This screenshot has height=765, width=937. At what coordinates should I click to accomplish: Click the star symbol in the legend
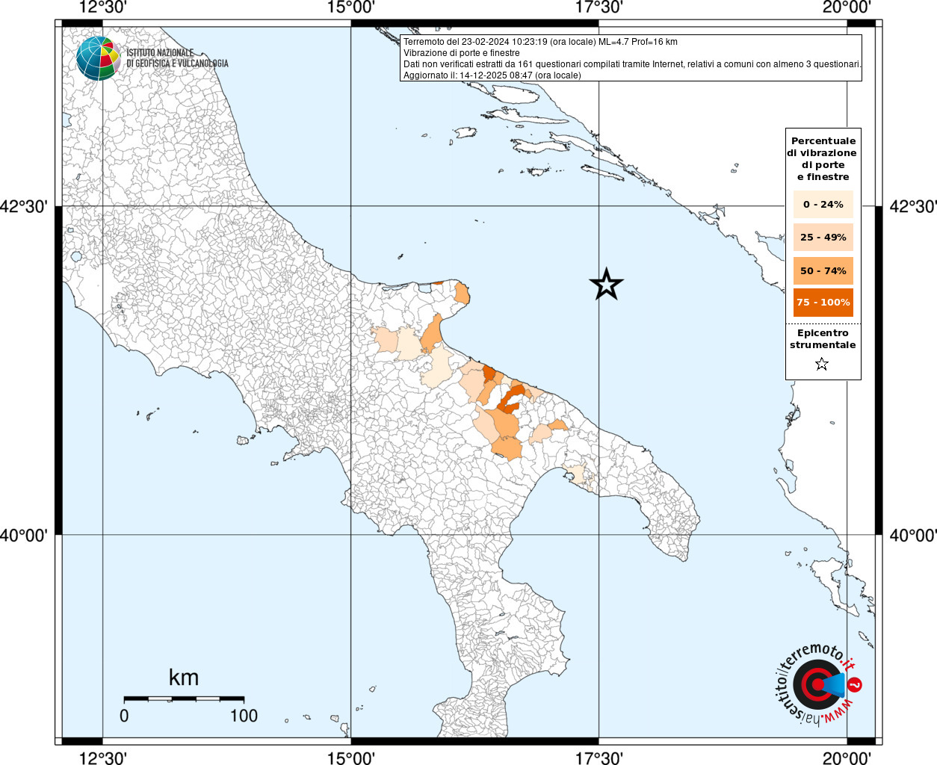(822, 364)
